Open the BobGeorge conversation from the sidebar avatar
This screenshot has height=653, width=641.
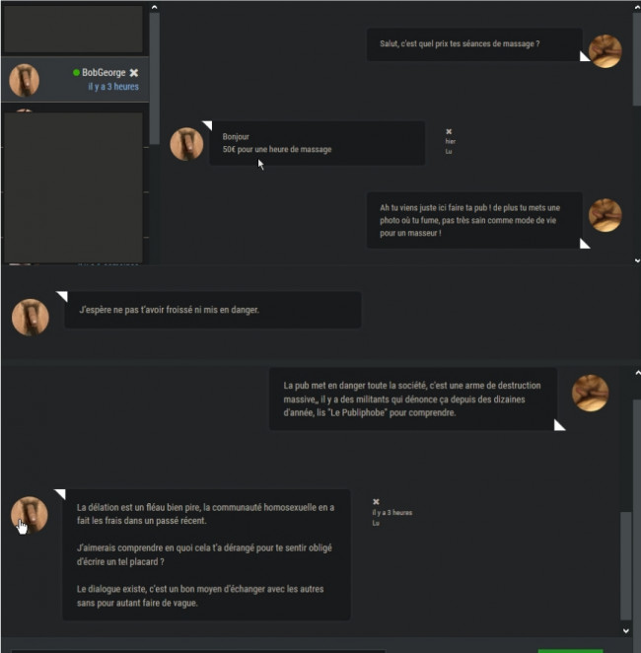pos(24,80)
